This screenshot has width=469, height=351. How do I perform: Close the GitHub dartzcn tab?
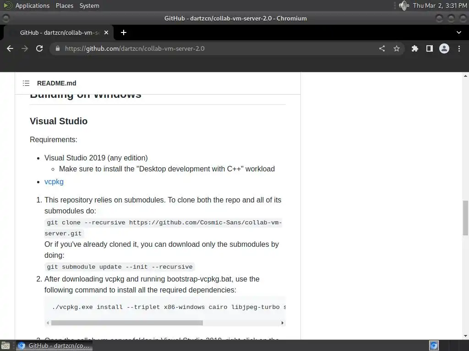(x=106, y=32)
